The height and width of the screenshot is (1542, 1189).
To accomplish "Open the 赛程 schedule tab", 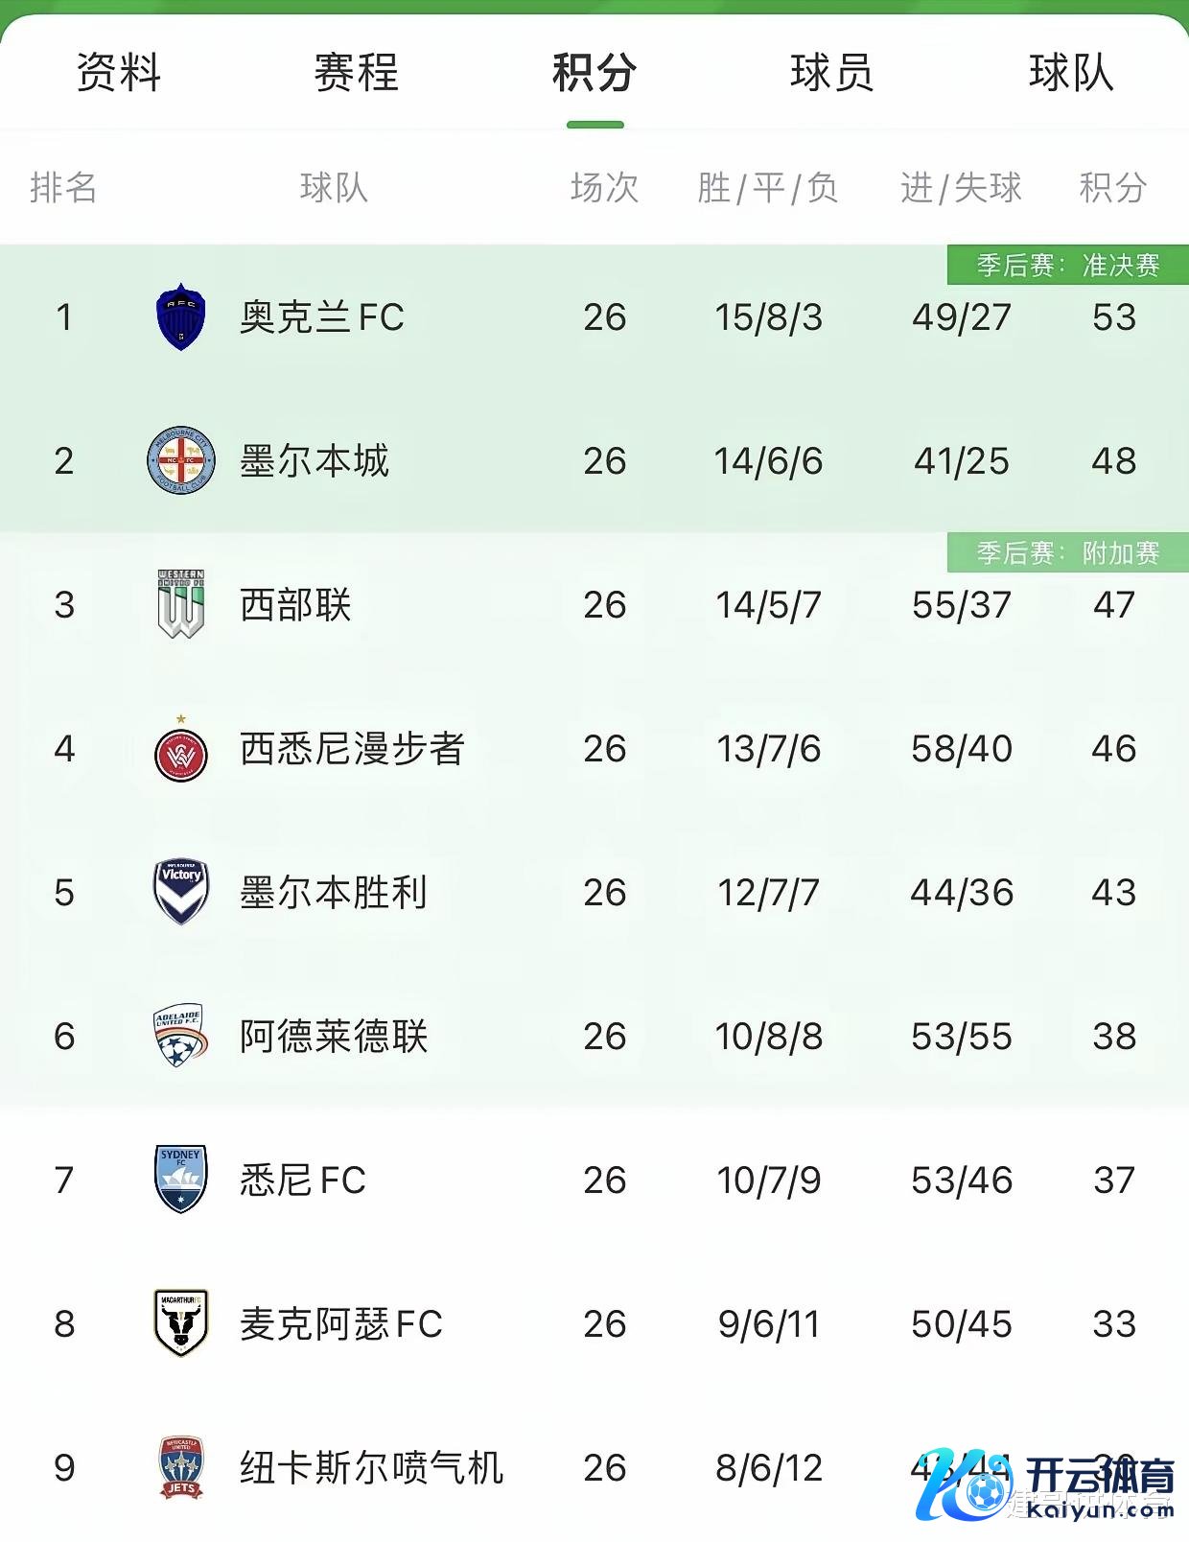I will [357, 73].
